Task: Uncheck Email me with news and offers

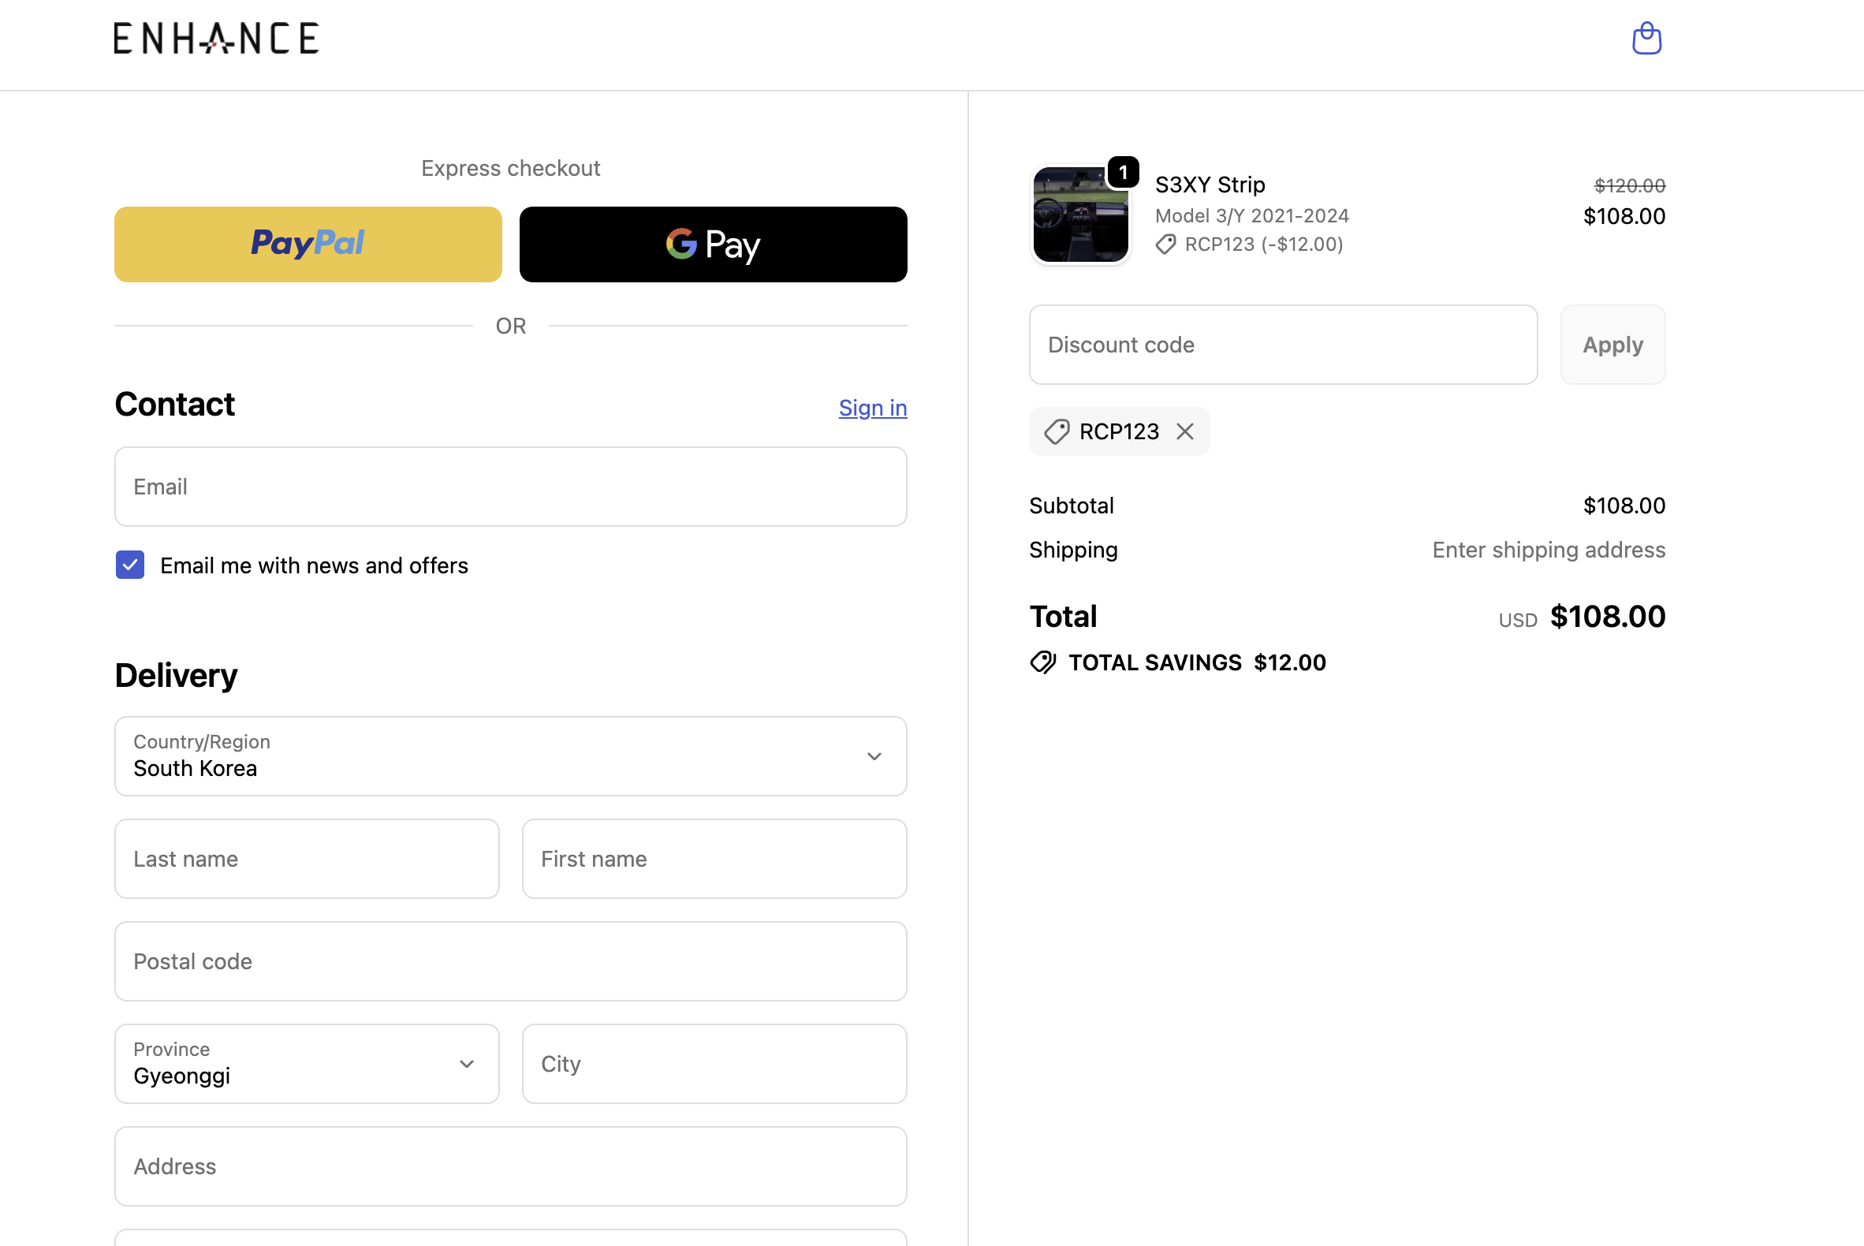Action: (x=130, y=565)
